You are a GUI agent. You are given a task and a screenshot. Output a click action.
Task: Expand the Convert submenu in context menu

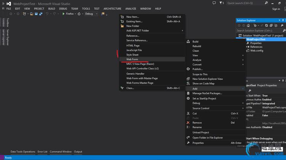(215, 65)
